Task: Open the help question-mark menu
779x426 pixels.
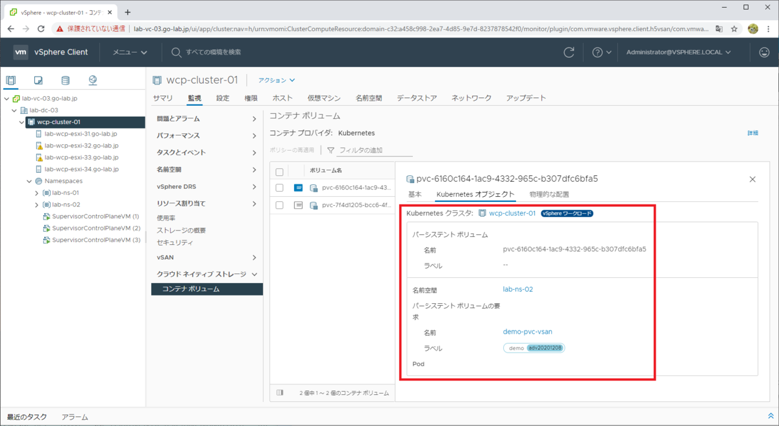Action: point(602,52)
